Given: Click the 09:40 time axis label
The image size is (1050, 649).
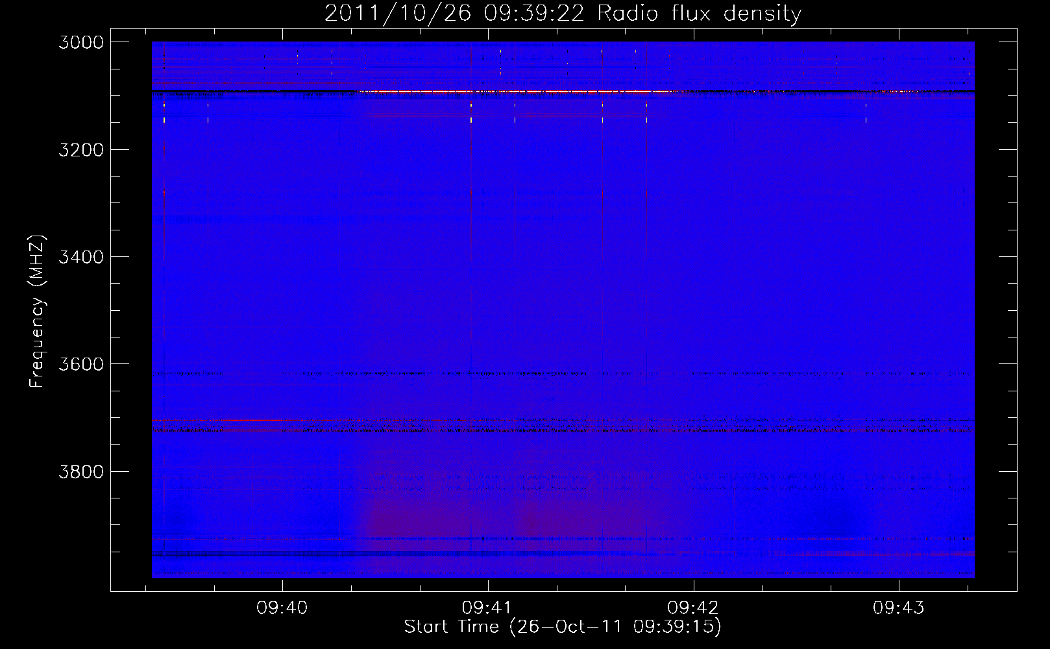Looking at the screenshot, I should [282, 608].
